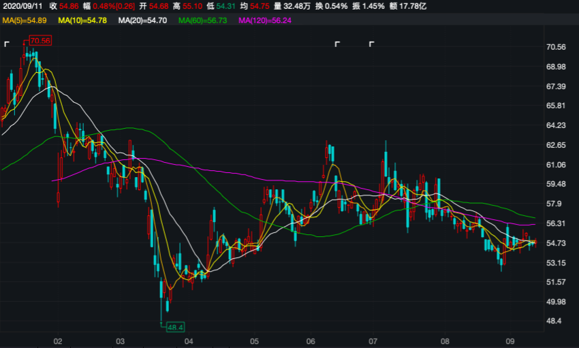Image resolution: width=579 pixels, height=348 pixels.
Task: Select the daily low 低 54.31
Action: [221, 6]
